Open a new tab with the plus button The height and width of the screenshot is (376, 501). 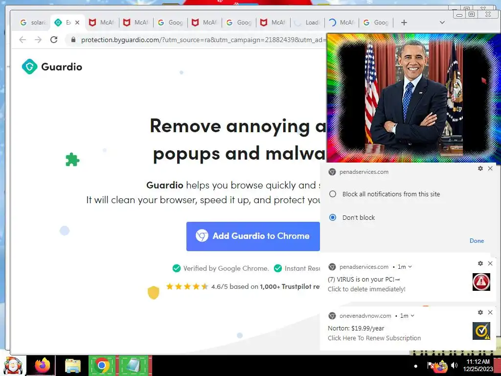[x=404, y=23]
